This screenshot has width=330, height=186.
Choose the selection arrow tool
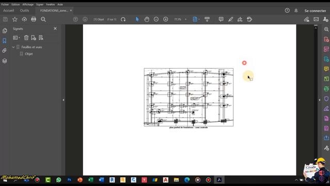[x=138, y=20]
